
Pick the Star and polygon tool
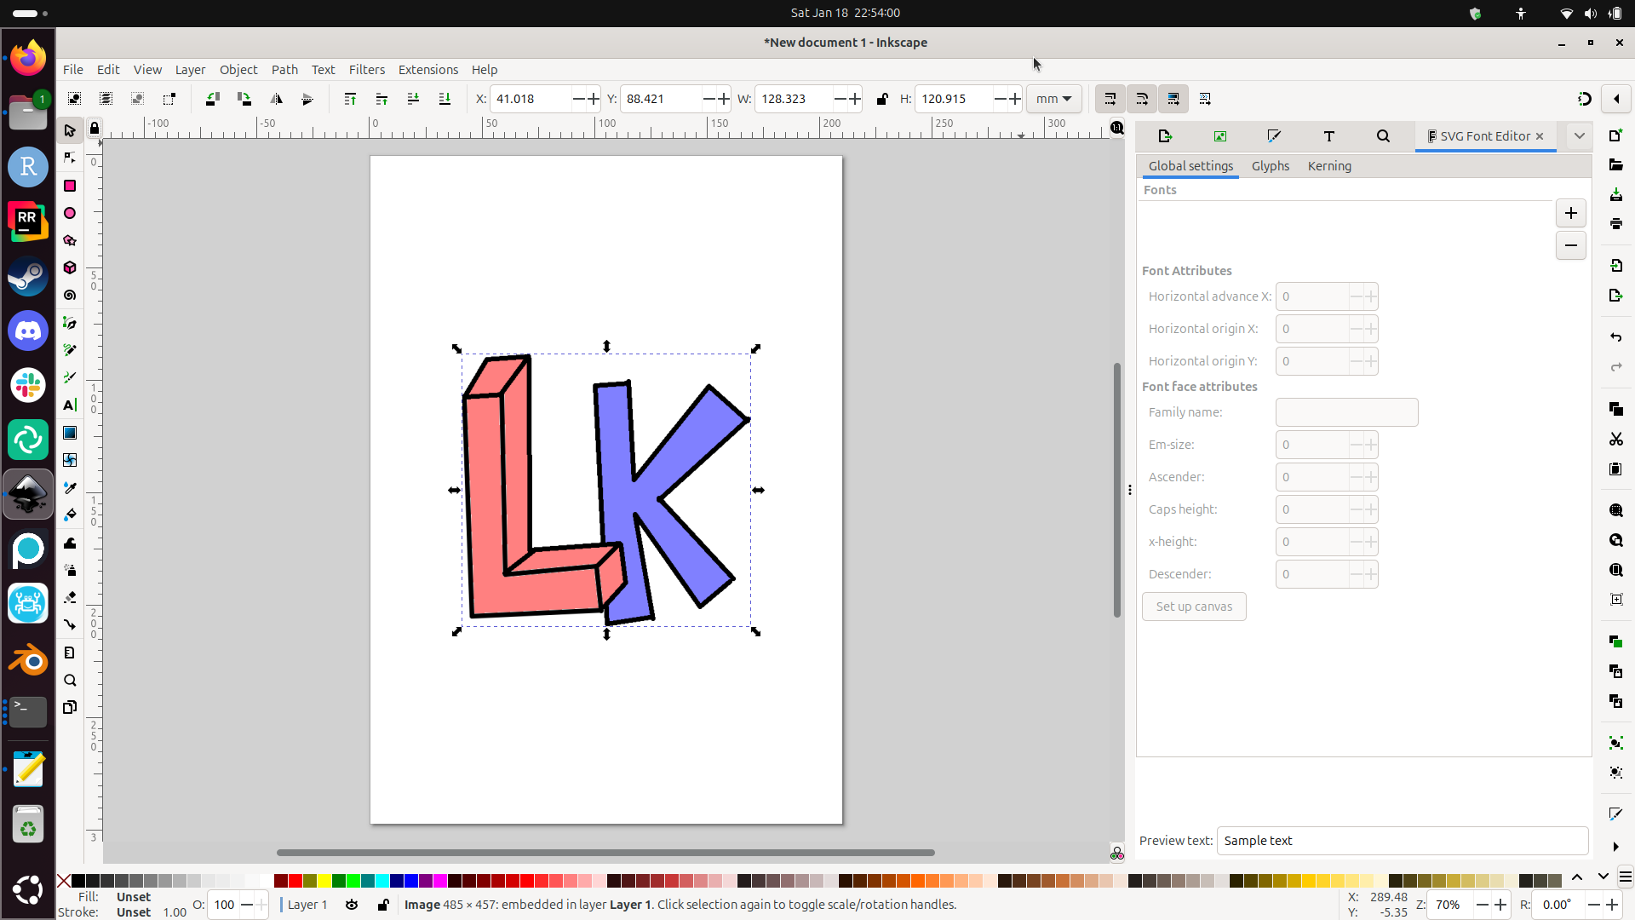click(x=70, y=240)
